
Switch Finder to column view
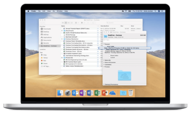click(69, 23)
